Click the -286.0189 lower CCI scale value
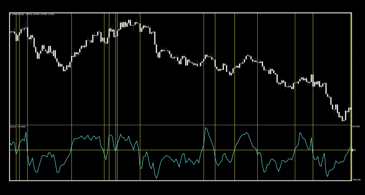The image size is (365, 195). (356, 180)
